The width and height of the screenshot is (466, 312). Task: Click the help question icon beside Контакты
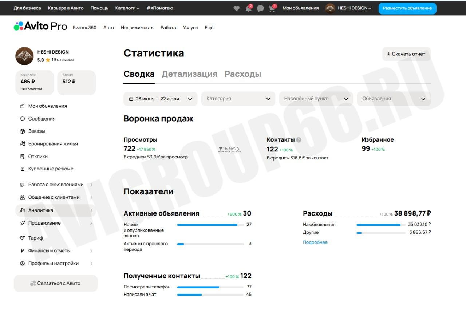click(x=299, y=140)
